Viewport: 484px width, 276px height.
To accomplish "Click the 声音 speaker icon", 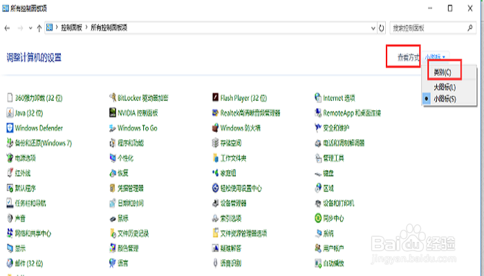I will coord(10,219).
